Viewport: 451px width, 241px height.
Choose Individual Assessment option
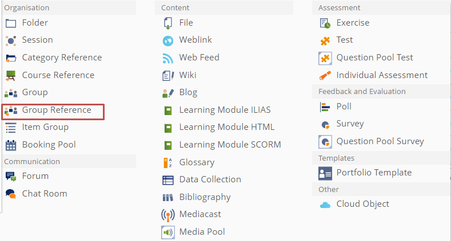tap(382, 75)
